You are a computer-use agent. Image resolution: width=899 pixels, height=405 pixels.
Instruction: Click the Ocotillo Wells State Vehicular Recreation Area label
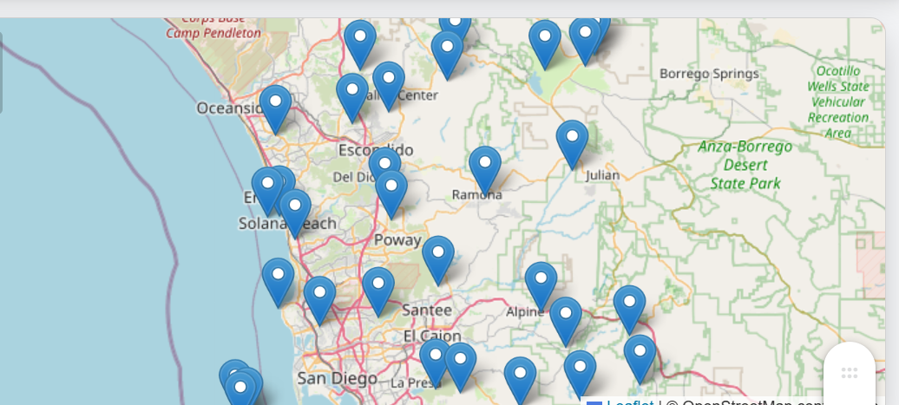point(838,102)
